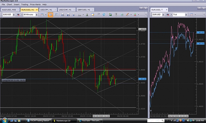Click the save chart as picture icon
This screenshot has width=206, height=123.
[110, 14]
